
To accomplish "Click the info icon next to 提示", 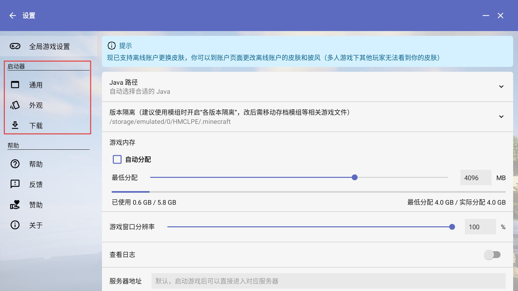I will click(x=112, y=46).
